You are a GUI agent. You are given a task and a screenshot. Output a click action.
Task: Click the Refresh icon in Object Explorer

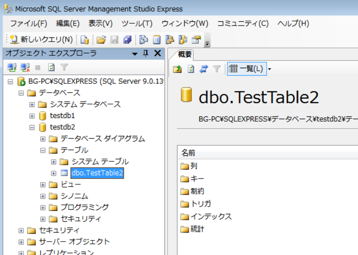pos(51,67)
